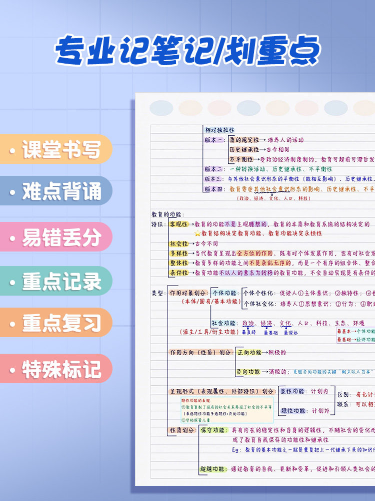Click the 联系 label
375x501 pixels.
[344, 404]
